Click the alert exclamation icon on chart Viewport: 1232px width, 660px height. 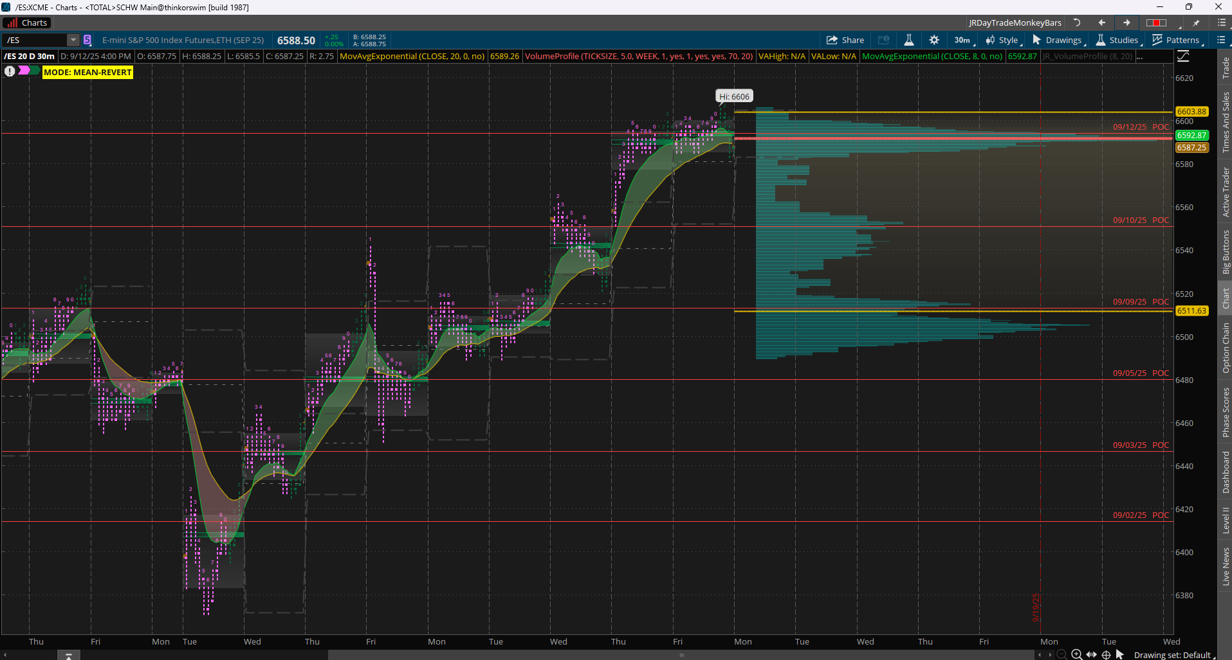point(10,71)
